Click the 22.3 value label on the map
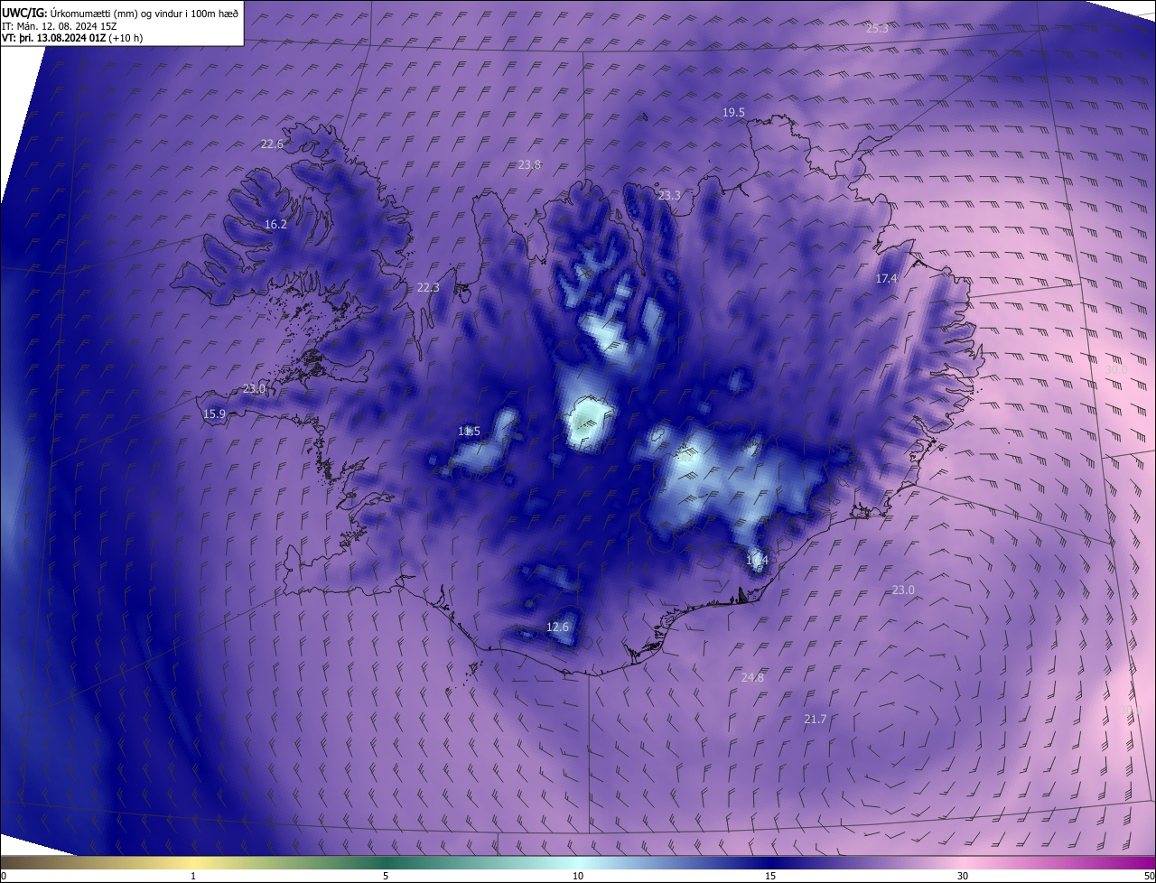The height and width of the screenshot is (883, 1156). [428, 288]
